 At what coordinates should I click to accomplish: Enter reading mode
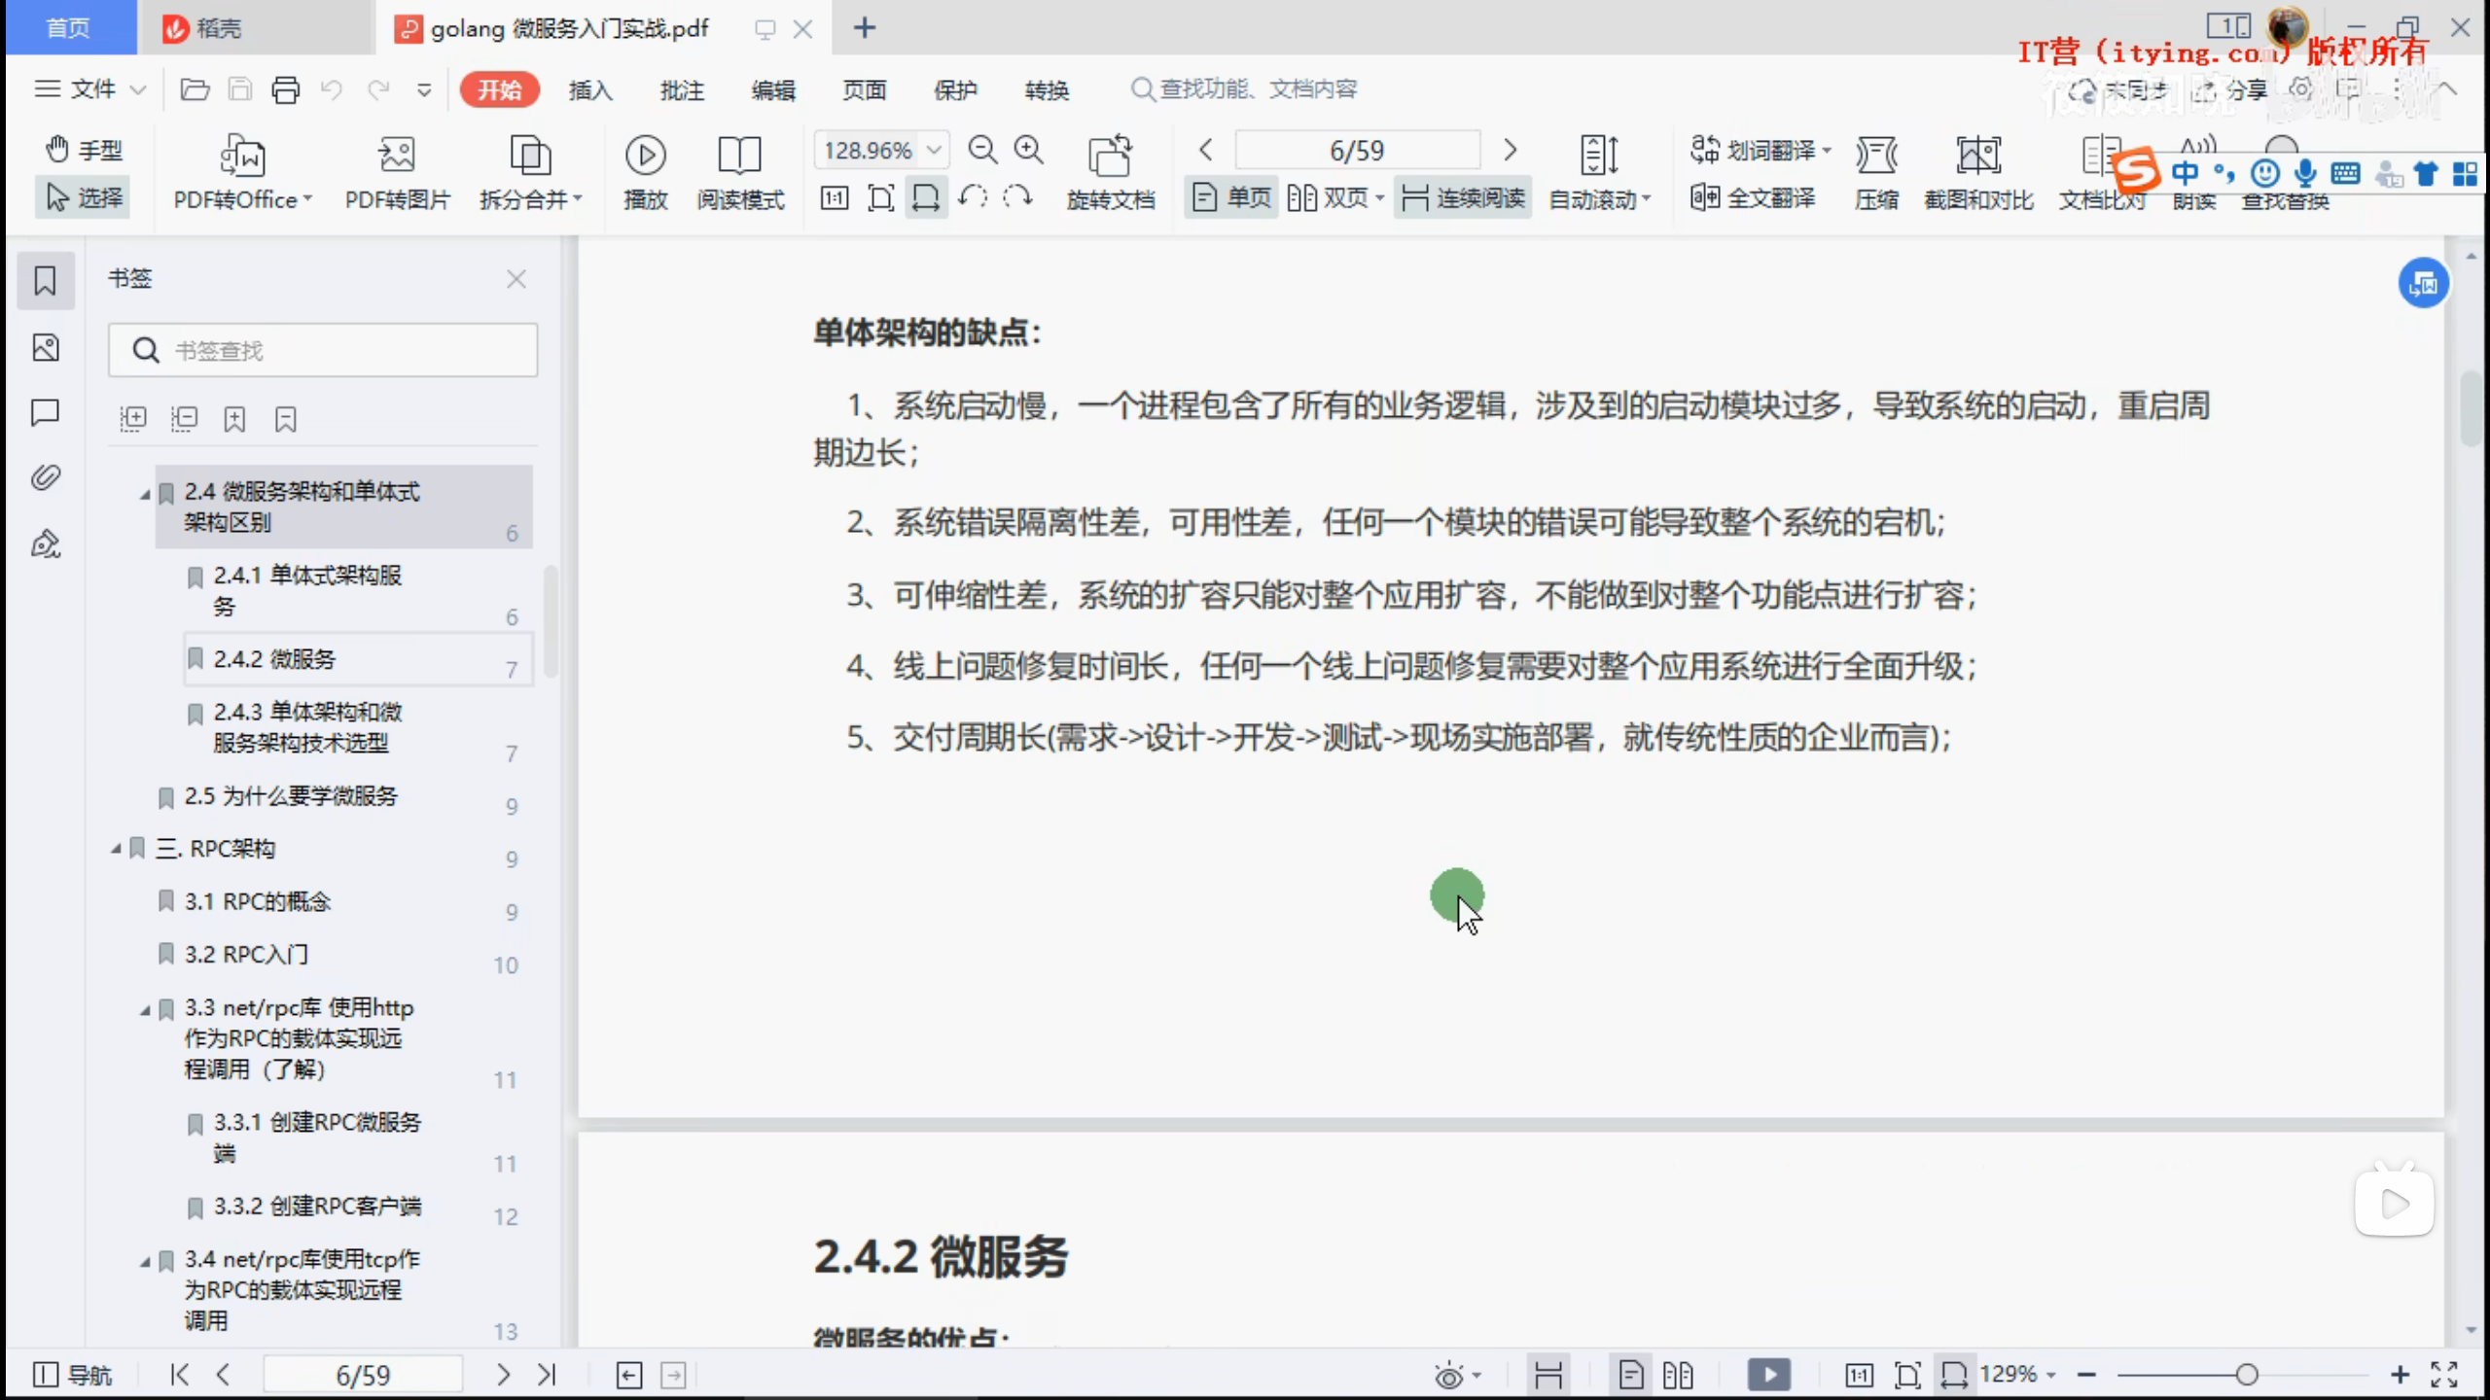740,172
